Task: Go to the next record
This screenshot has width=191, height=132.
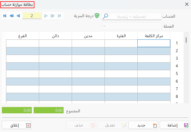Action: 46,16
